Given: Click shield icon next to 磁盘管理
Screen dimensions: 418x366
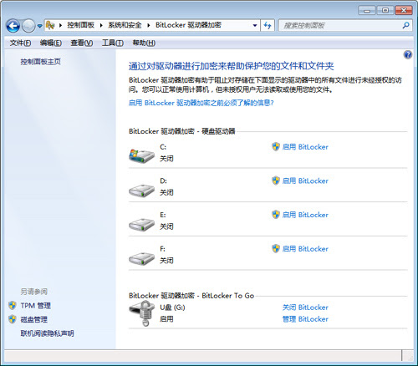Looking at the screenshot, I should (x=13, y=319).
